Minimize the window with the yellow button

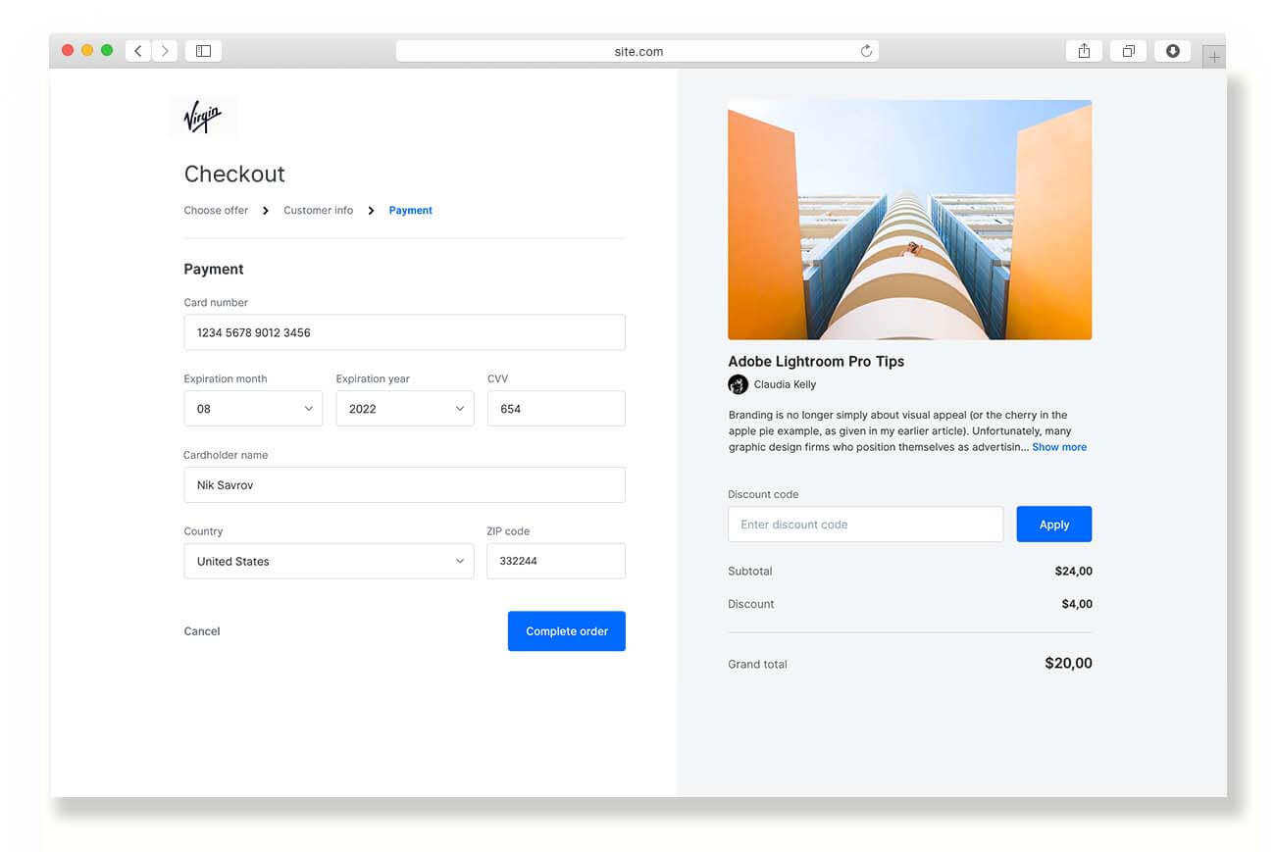click(x=87, y=51)
